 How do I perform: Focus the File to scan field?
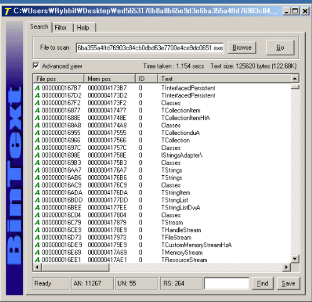pyautogui.click(x=150, y=48)
